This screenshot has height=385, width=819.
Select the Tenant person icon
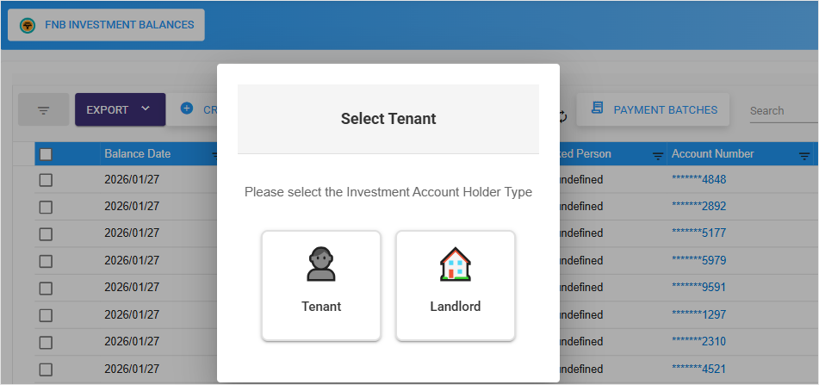(320, 264)
